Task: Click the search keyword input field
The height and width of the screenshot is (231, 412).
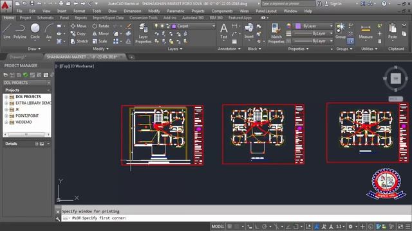Action: point(288,4)
